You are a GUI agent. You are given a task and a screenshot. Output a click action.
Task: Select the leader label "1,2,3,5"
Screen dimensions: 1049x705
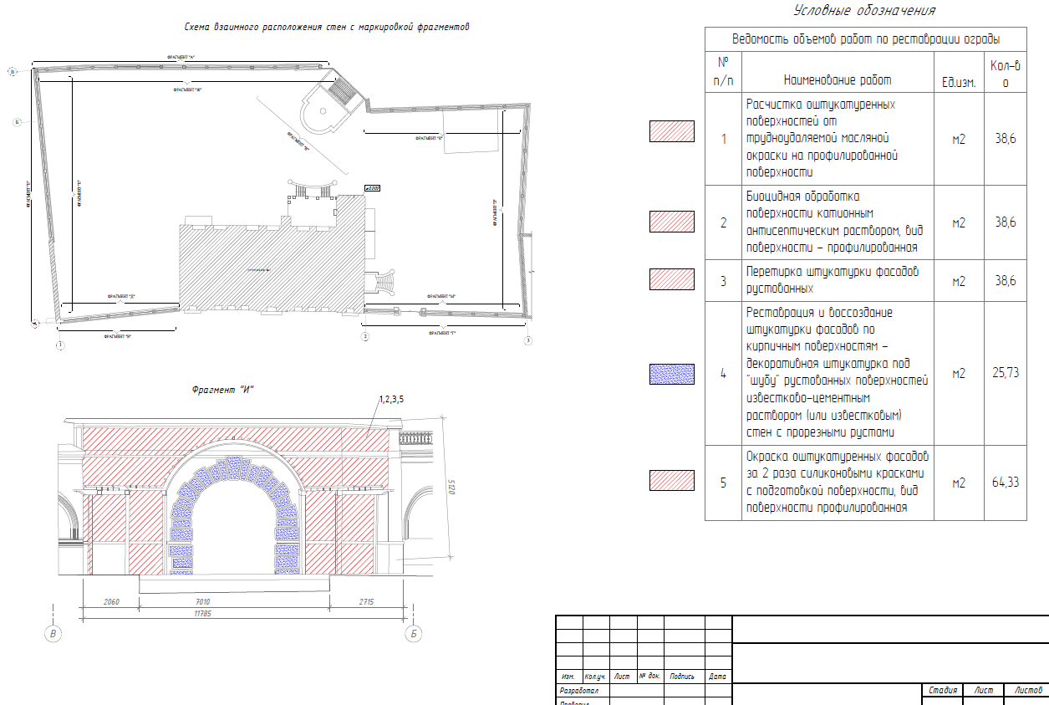coord(391,400)
